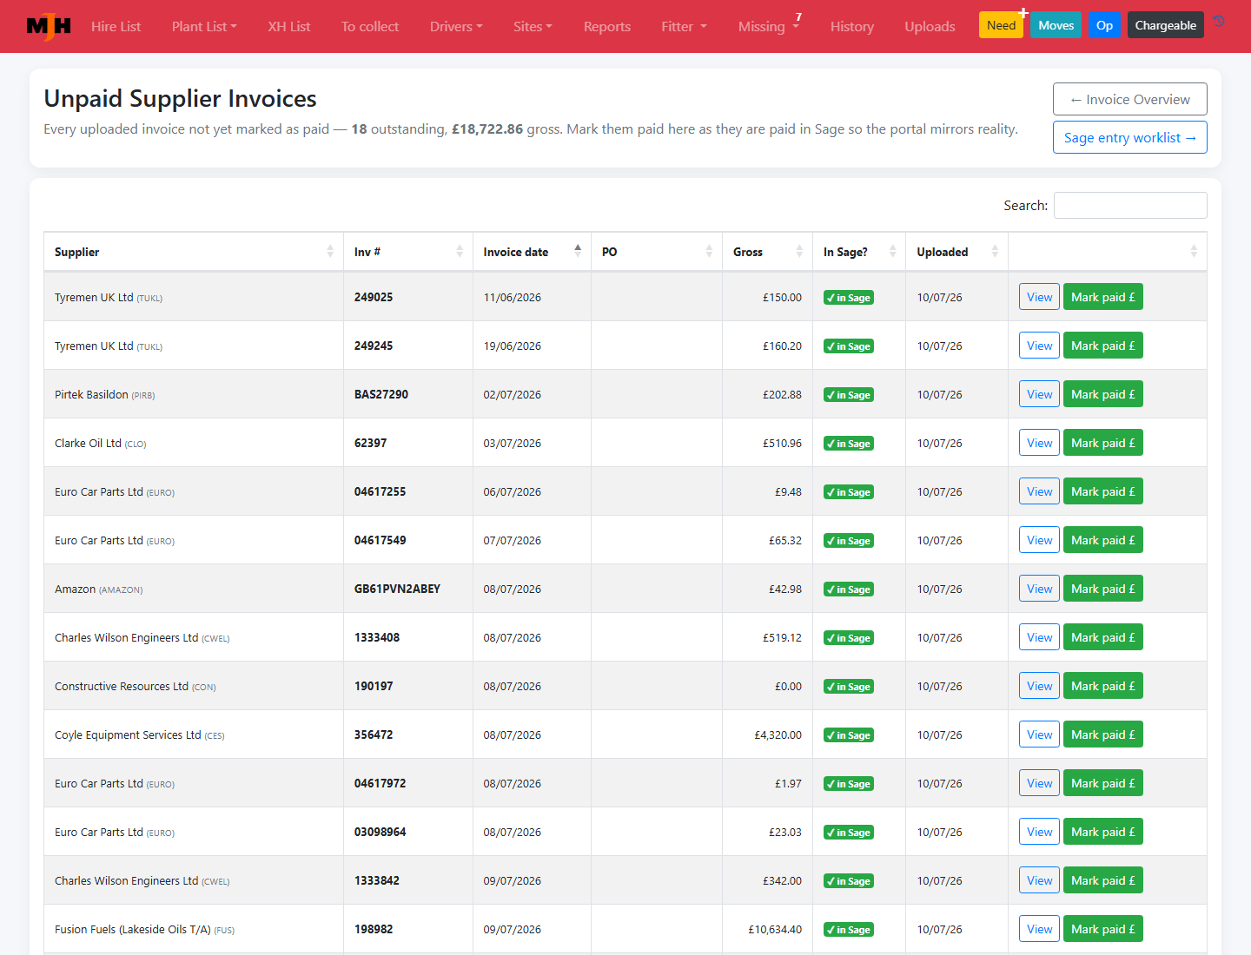Image resolution: width=1251 pixels, height=955 pixels.
Task: Open Plant List dropdown menu
Action: coord(204,27)
